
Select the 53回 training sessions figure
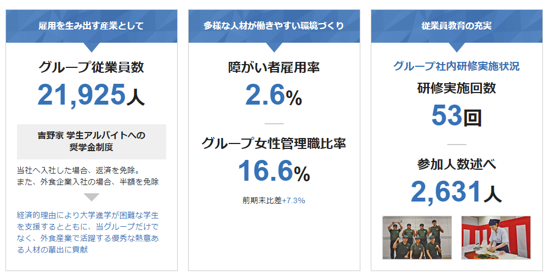tap(456, 116)
